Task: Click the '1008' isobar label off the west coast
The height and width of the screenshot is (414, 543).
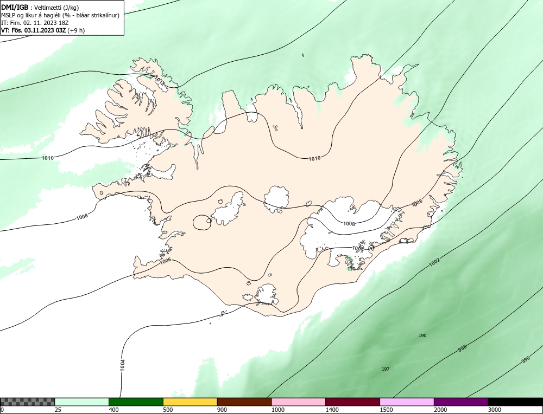Action: coord(82,217)
